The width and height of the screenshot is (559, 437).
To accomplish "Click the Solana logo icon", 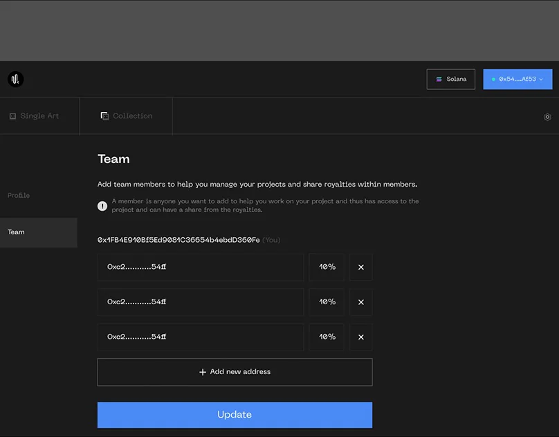I will click(x=439, y=79).
